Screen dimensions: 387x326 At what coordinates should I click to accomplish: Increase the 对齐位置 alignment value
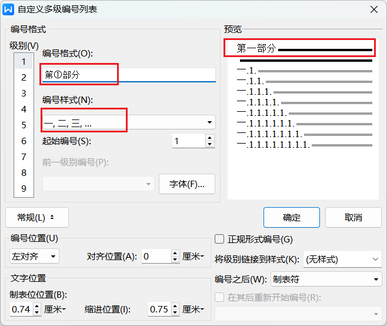(x=175, y=253)
